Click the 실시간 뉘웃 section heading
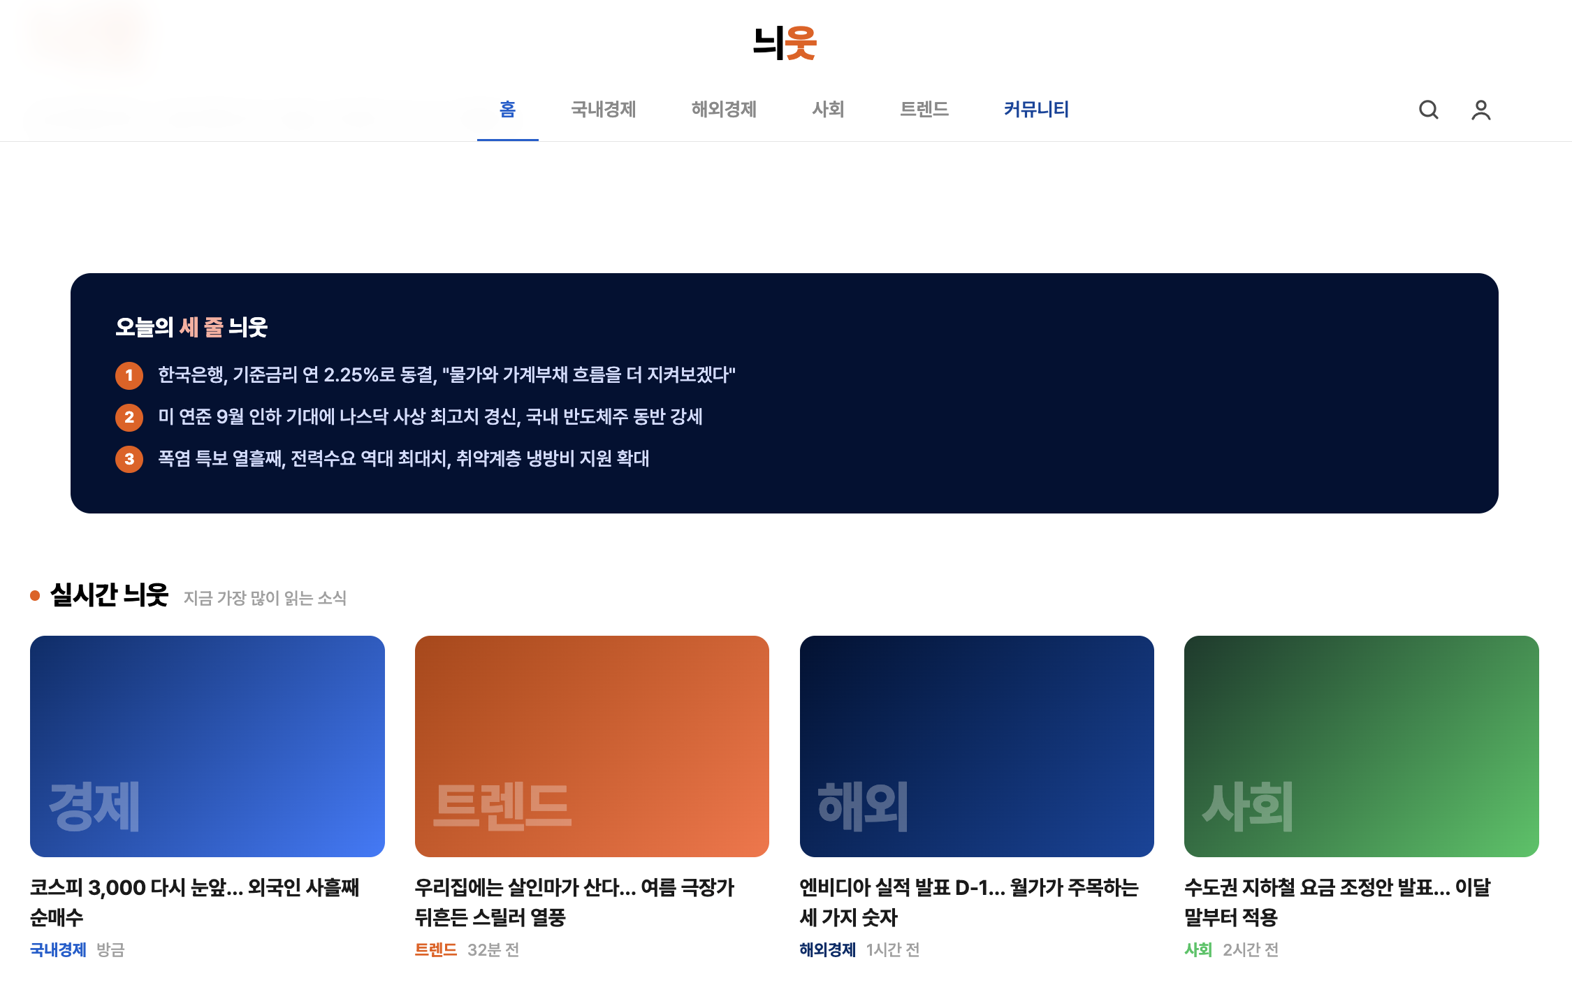This screenshot has width=1572, height=1006. pos(109,595)
